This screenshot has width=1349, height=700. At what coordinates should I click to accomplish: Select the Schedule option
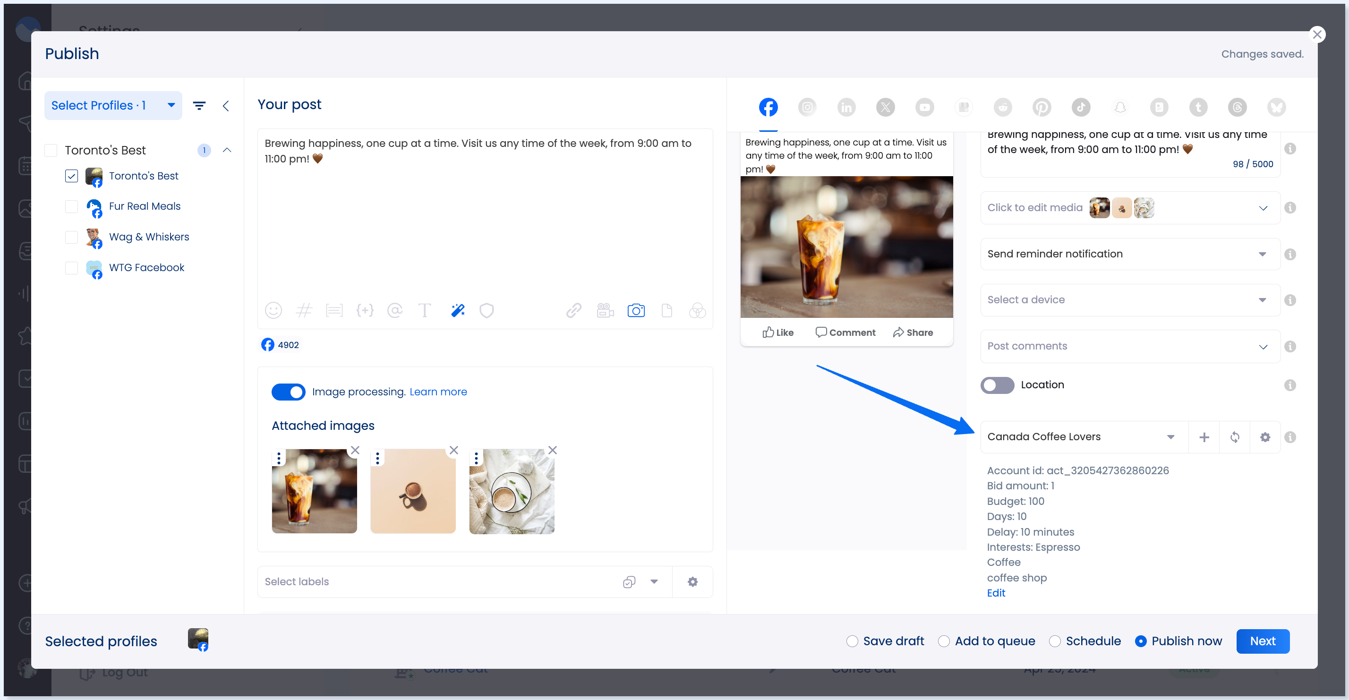(1055, 641)
